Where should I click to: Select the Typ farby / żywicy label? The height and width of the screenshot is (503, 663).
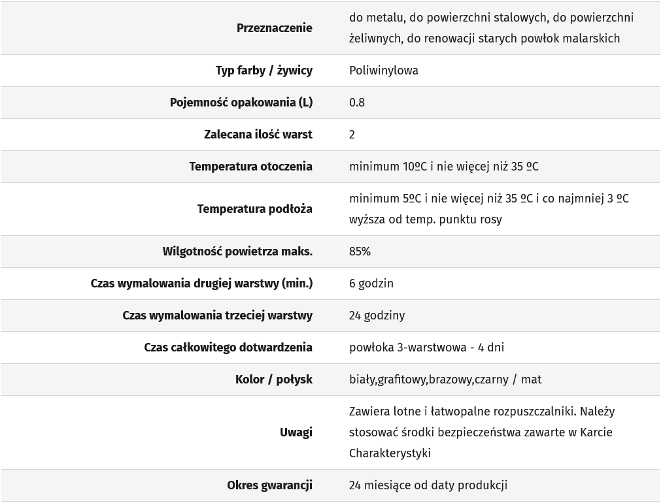[x=263, y=71]
